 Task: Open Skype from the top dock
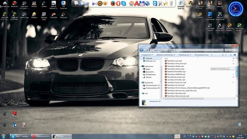click(x=123, y=3)
